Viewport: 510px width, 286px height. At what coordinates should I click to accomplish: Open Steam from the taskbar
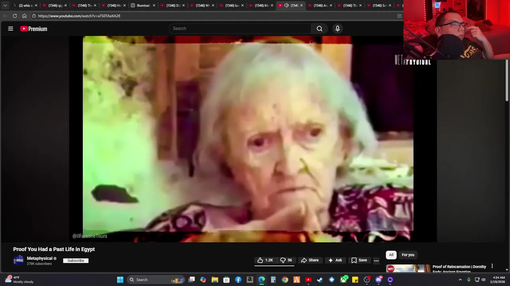(320, 280)
